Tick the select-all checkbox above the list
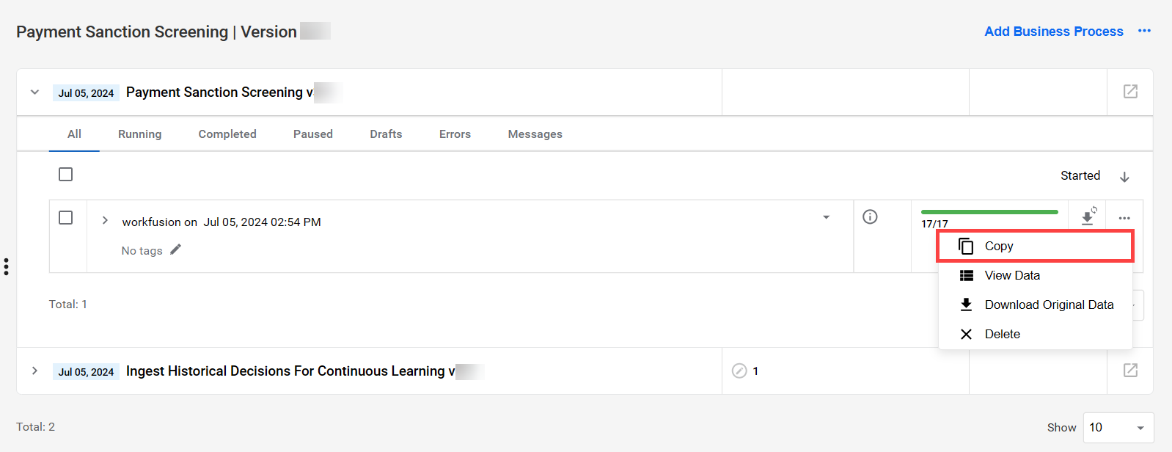The height and width of the screenshot is (452, 1172). coord(65,174)
